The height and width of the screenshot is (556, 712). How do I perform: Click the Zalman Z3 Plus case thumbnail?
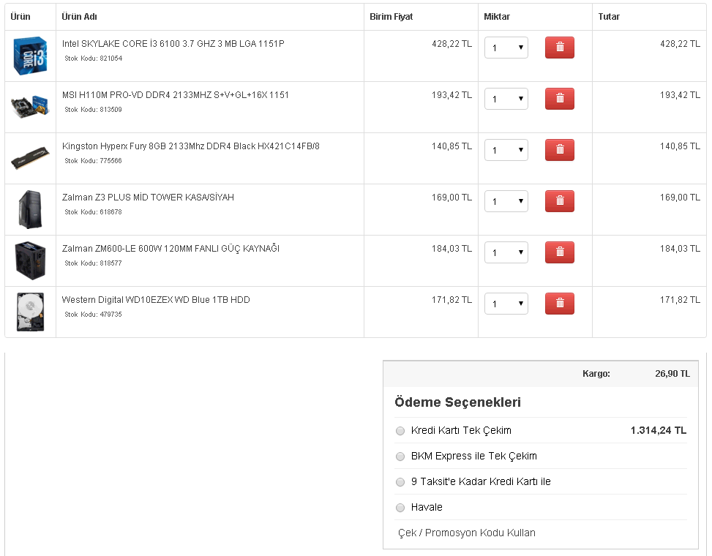30,209
